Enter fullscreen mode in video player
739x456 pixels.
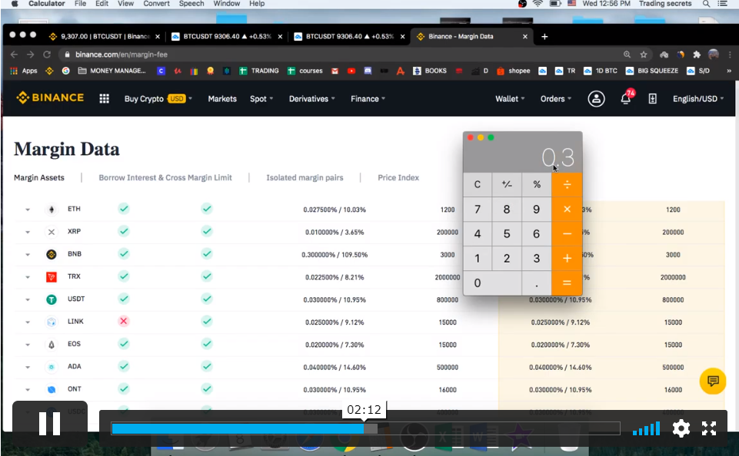[709, 428]
